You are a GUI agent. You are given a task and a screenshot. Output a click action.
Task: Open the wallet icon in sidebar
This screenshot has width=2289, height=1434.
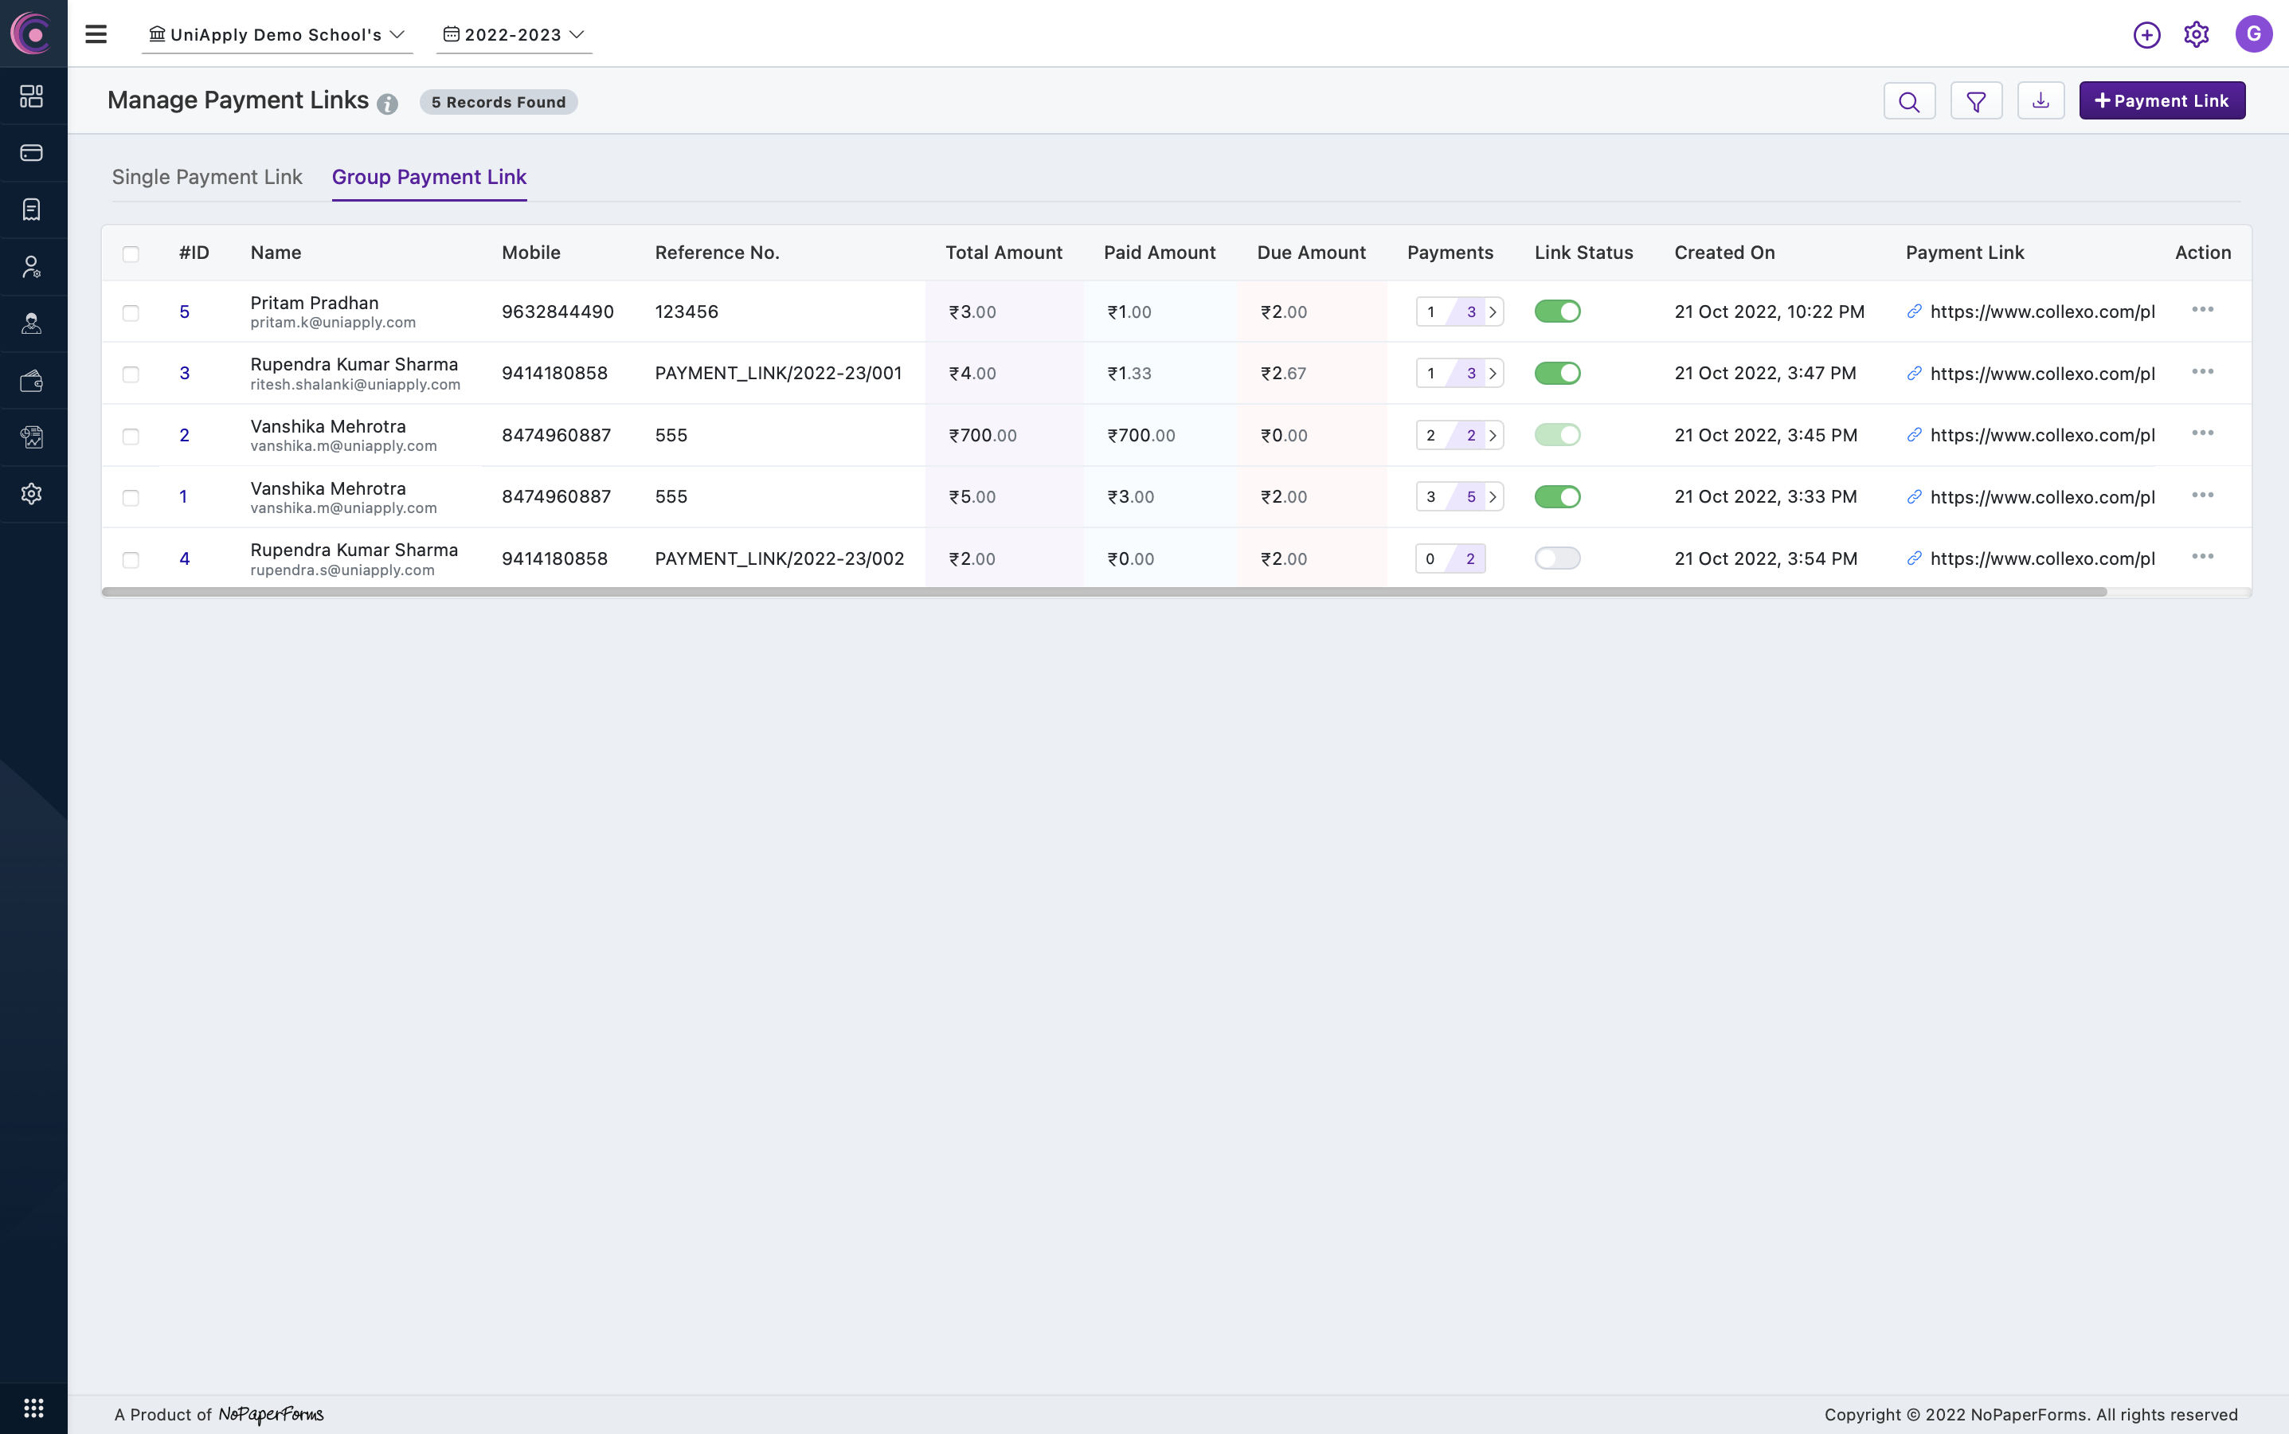pyautogui.click(x=32, y=380)
